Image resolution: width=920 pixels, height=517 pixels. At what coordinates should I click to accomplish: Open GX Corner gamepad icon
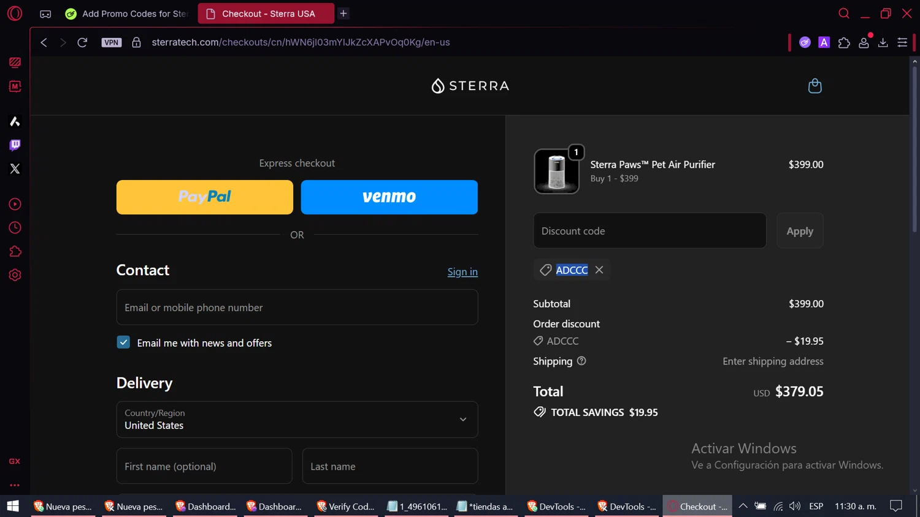[45, 13]
